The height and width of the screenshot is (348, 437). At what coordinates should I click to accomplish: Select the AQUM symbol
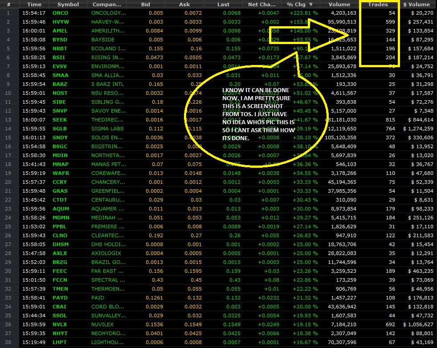(x=61, y=209)
